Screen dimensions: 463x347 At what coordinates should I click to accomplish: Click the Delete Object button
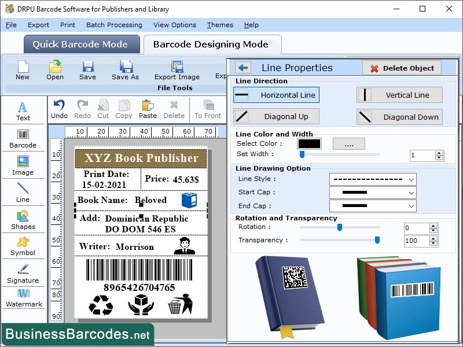pyautogui.click(x=402, y=68)
